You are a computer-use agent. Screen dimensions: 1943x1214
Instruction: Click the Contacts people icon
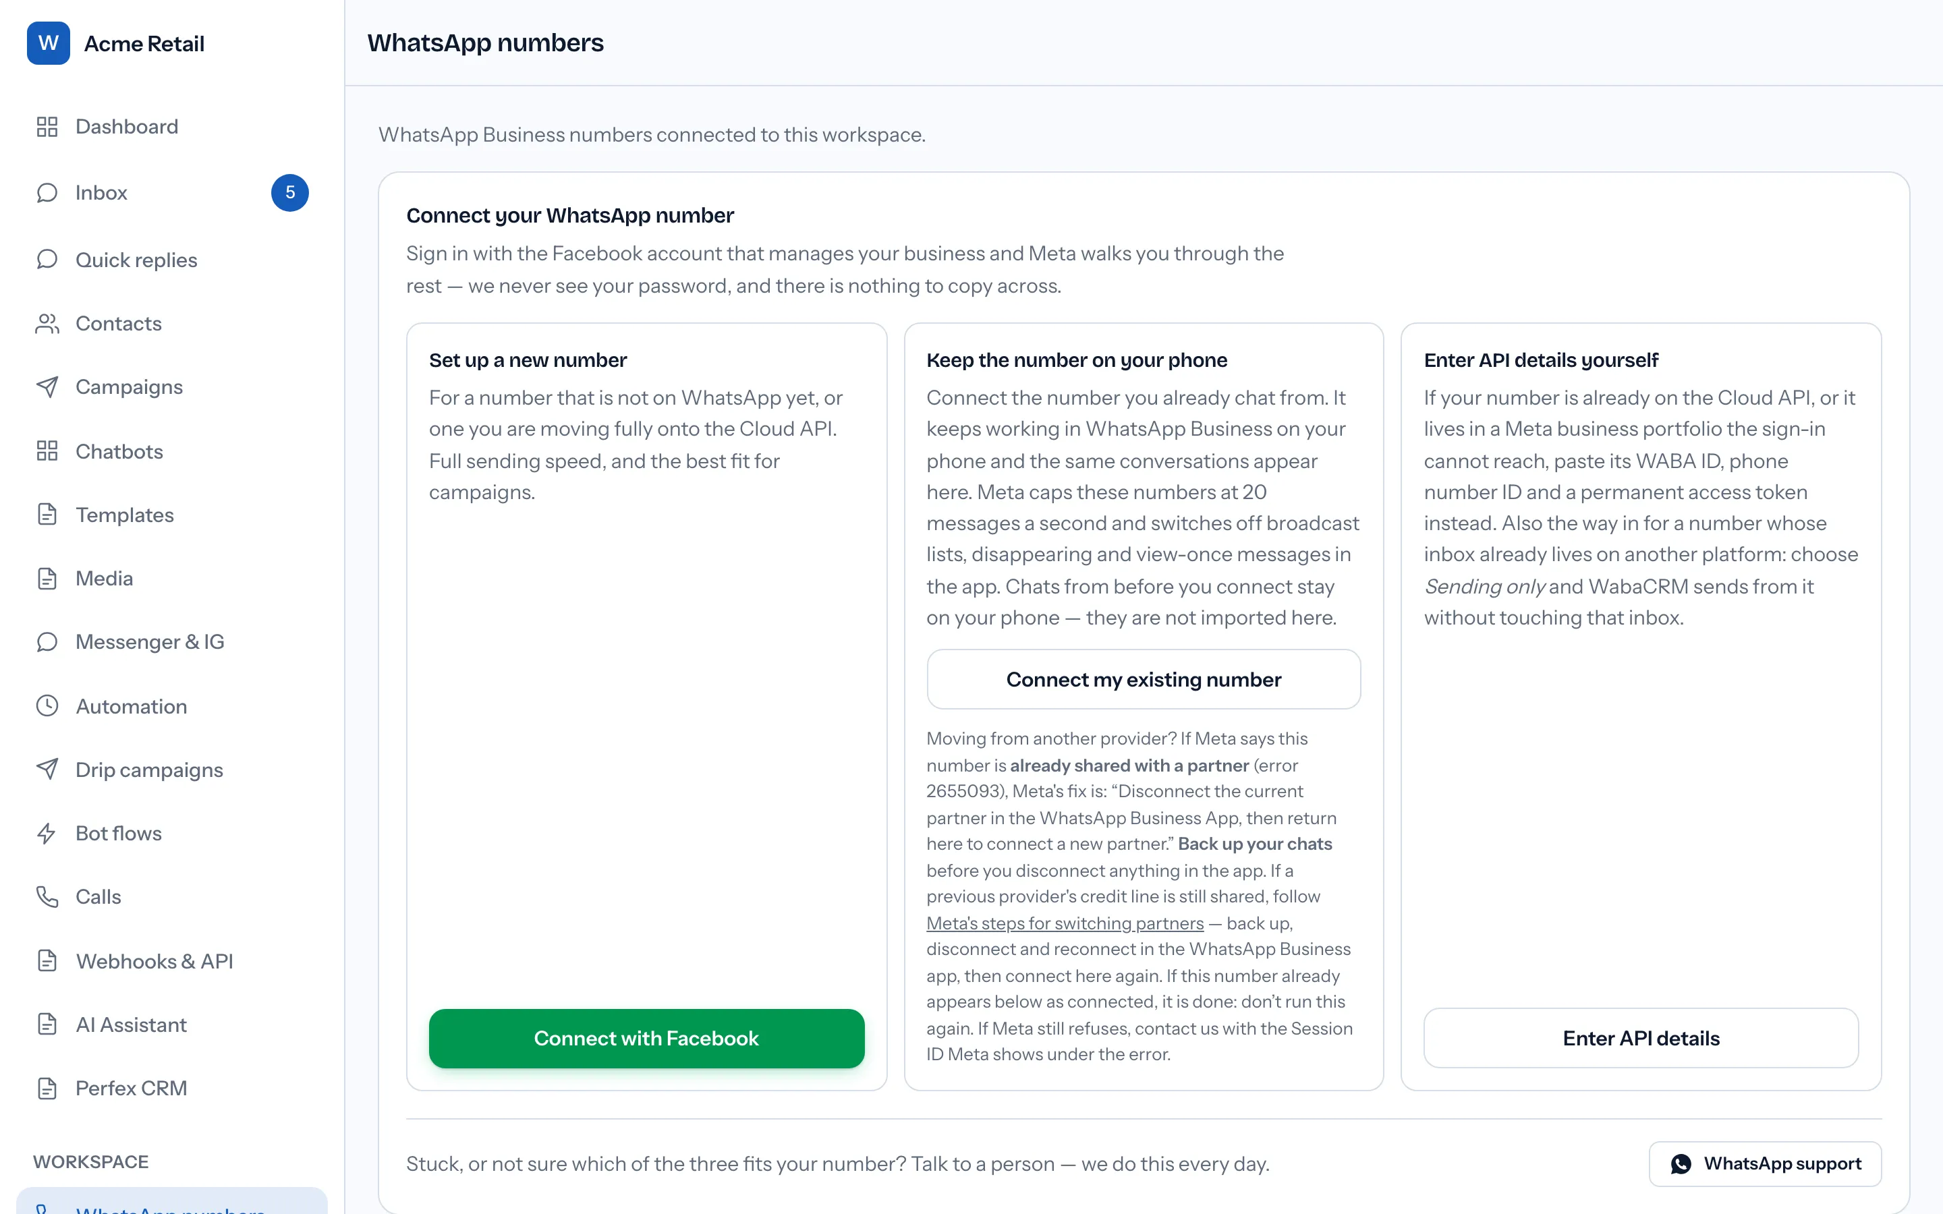click(47, 324)
